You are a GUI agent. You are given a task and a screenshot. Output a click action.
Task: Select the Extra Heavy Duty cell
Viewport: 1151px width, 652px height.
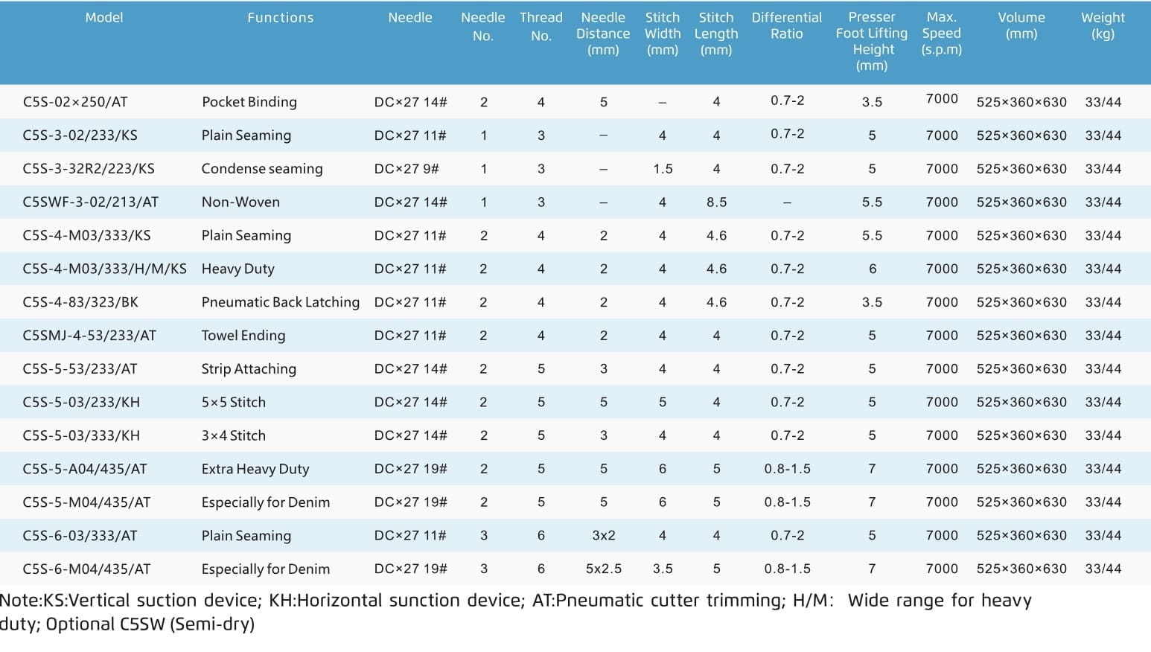pos(255,469)
